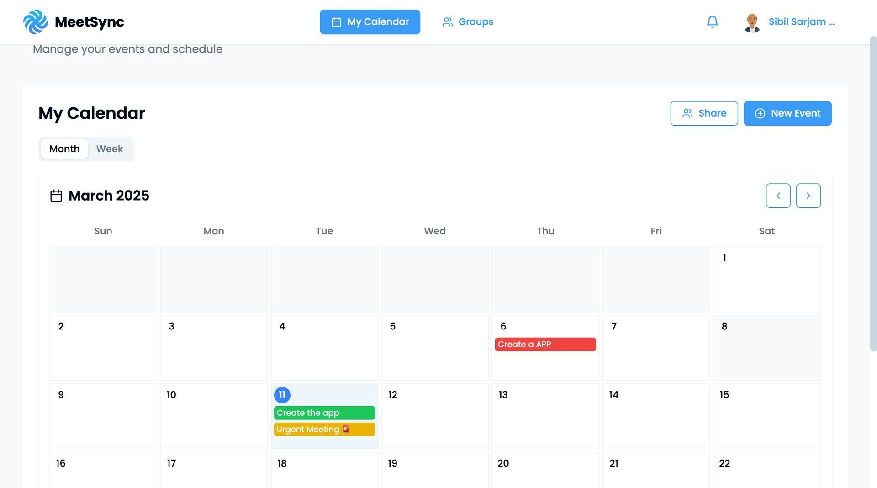This screenshot has height=488, width=877.
Task: Navigate to the Groups page
Action: pyautogui.click(x=476, y=21)
